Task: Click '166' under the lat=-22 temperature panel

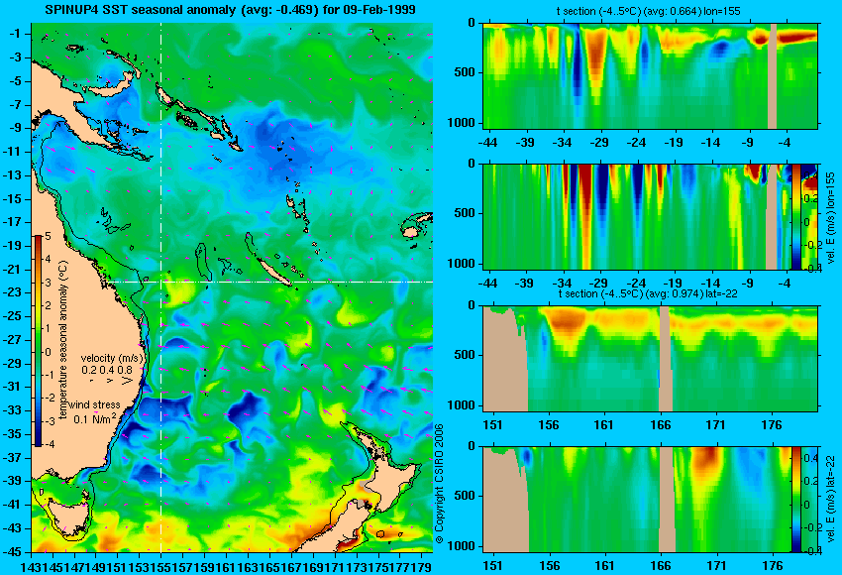Action: 660,425
